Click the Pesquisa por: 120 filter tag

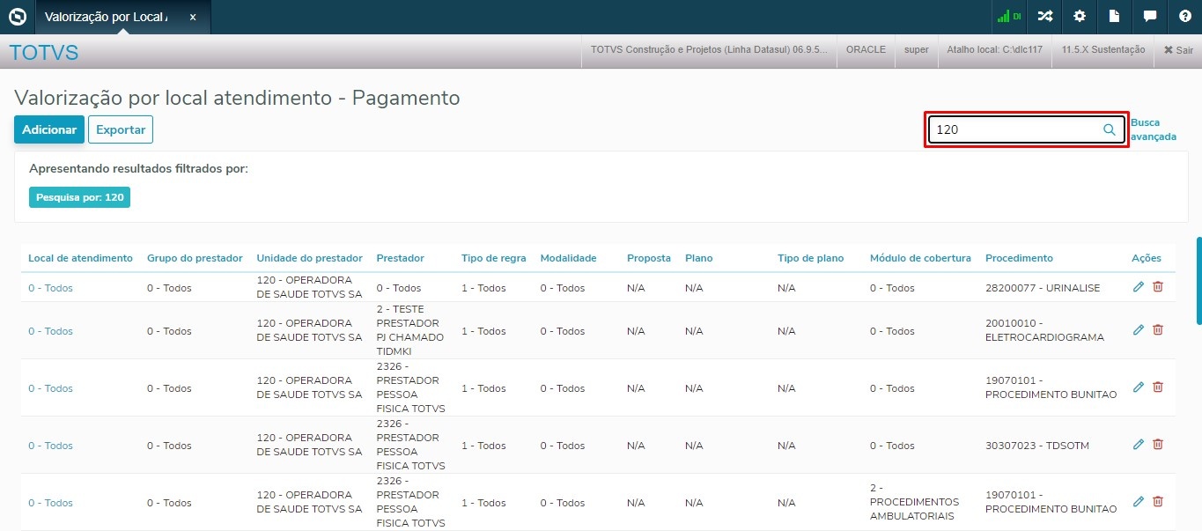(x=80, y=197)
